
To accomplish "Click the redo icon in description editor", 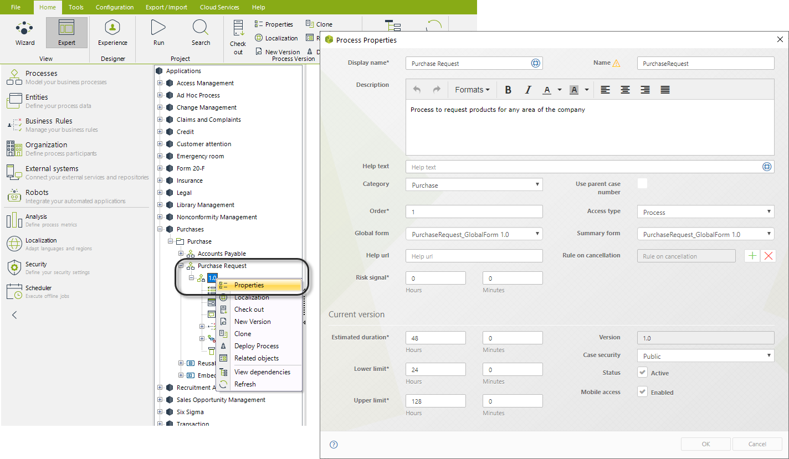I will pyautogui.click(x=437, y=90).
